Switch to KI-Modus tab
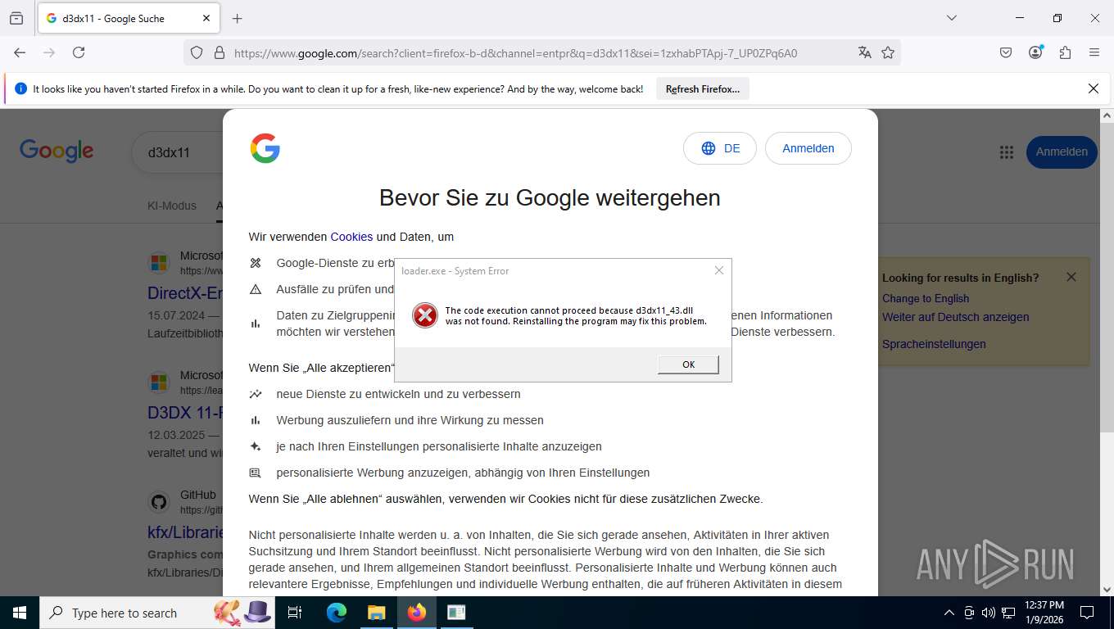This screenshot has height=629, width=1114. point(172,206)
